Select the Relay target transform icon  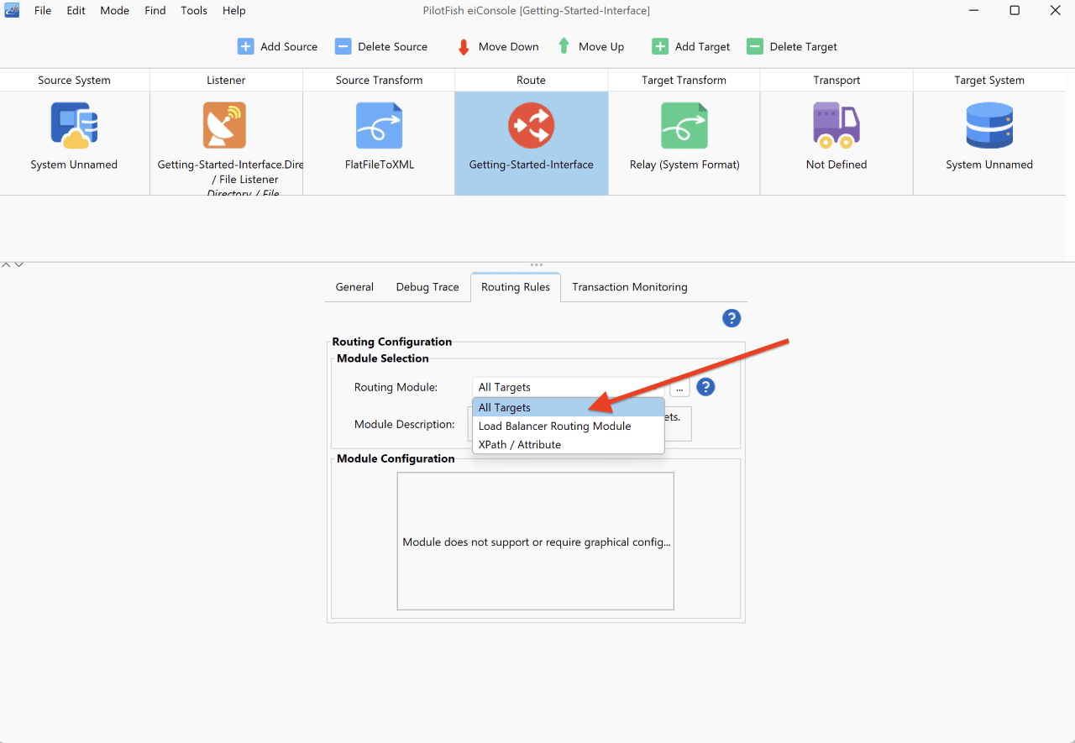(x=684, y=125)
